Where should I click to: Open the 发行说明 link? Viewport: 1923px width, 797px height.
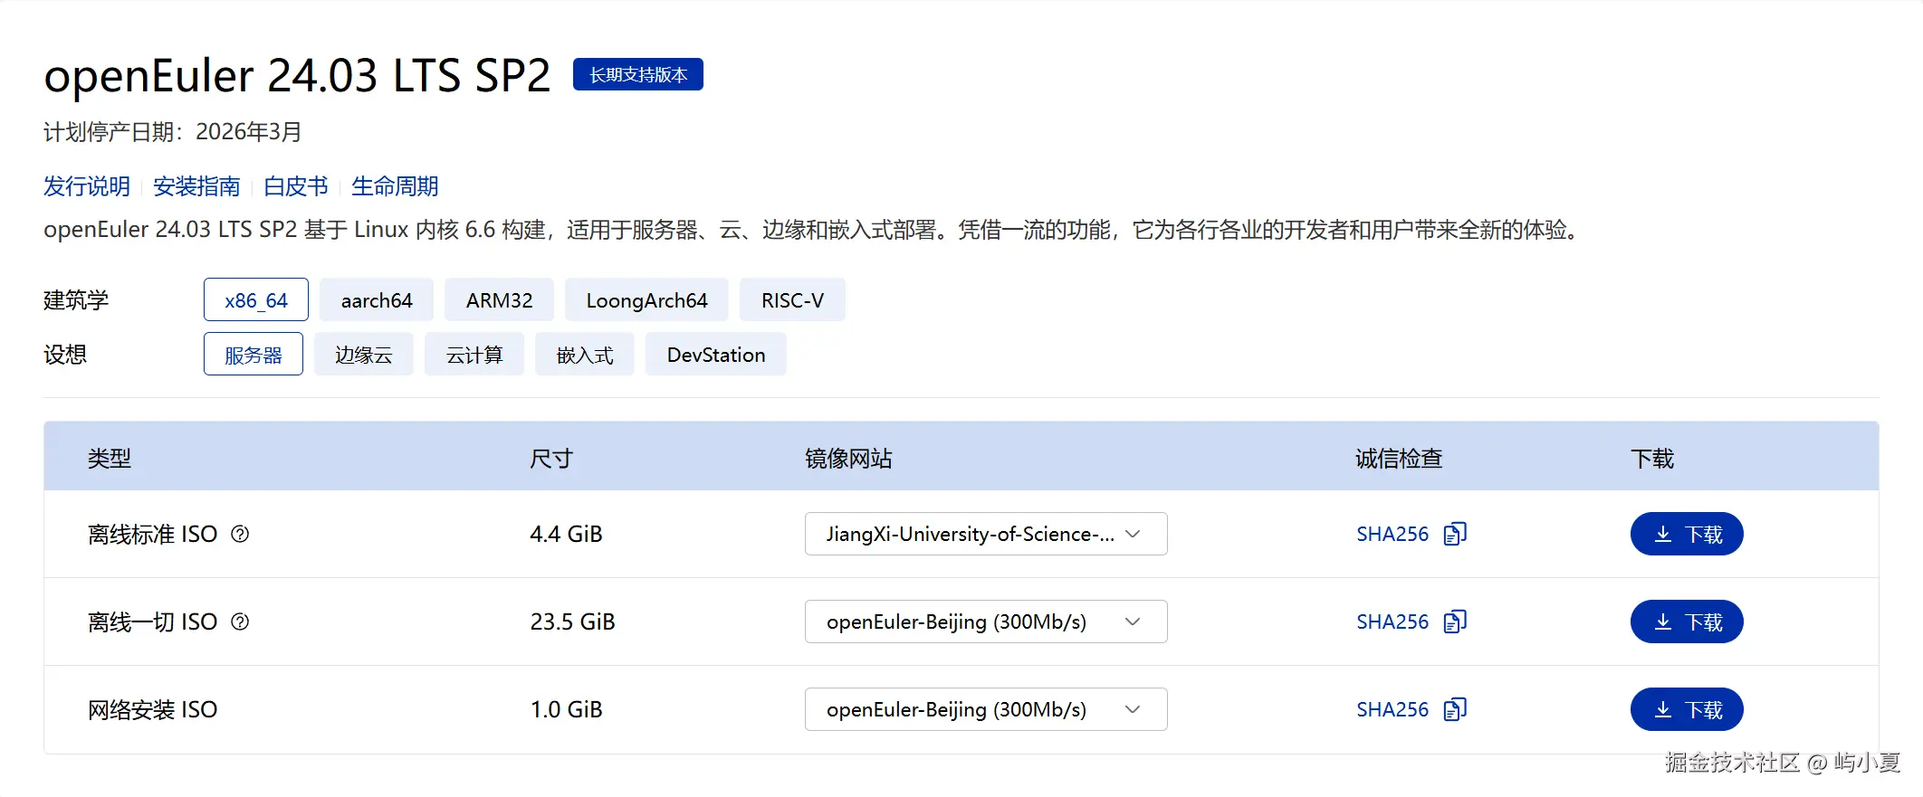87,186
